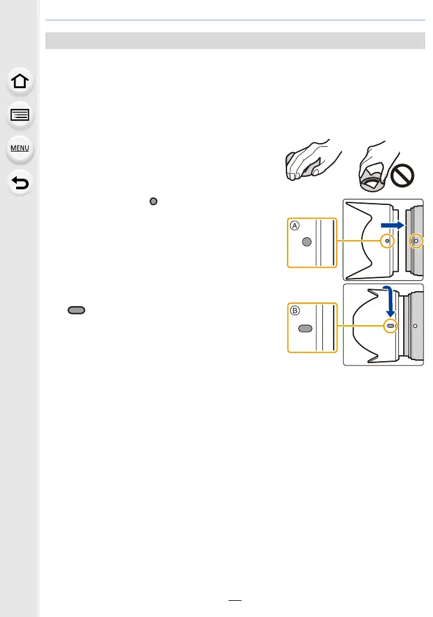Go to the Home page icon
This screenshot has height=617, width=433.
(x=20, y=81)
